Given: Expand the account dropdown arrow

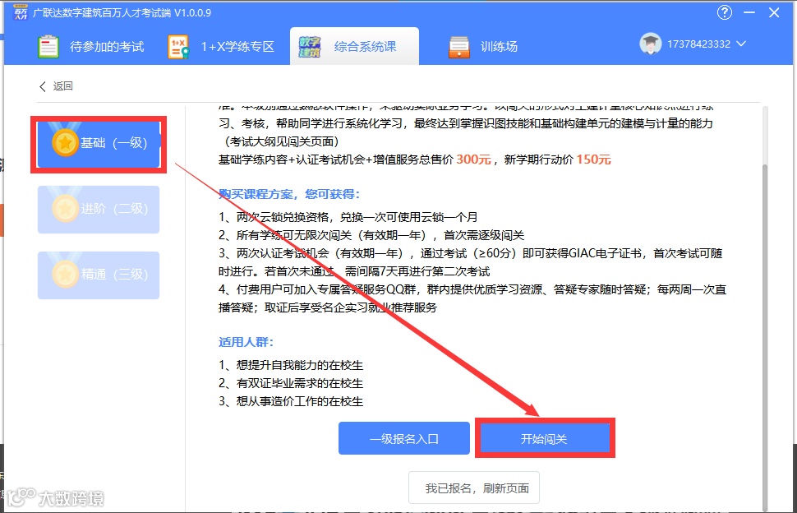Looking at the screenshot, I should 741,44.
